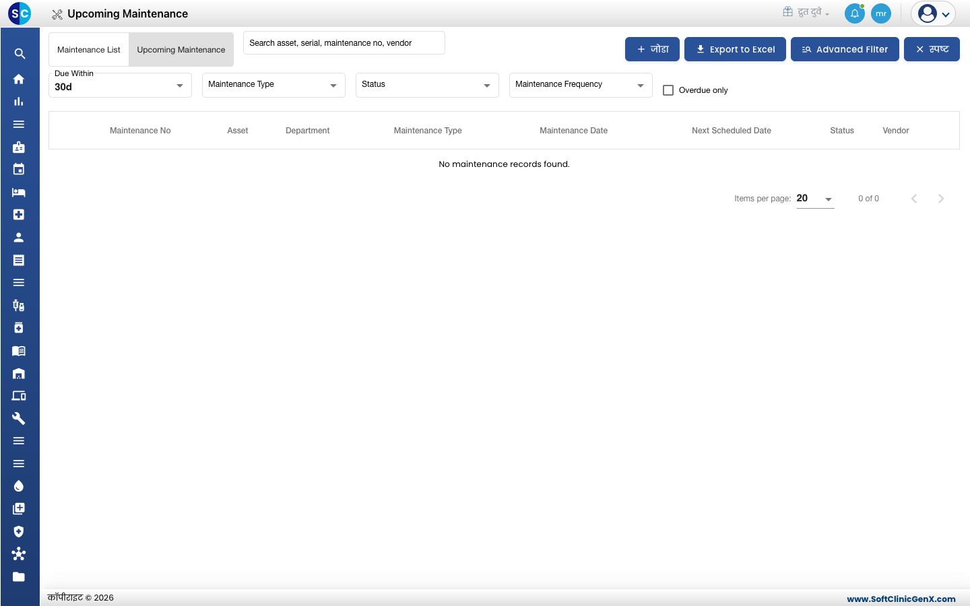This screenshot has width=970, height=606.
Task: Open the open-book icon in sidebar
Action: [x=19, y=351]
